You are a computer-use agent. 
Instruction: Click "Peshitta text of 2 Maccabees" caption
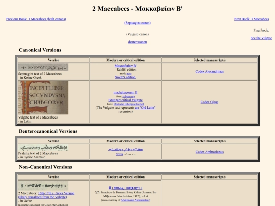pos(38,153)
